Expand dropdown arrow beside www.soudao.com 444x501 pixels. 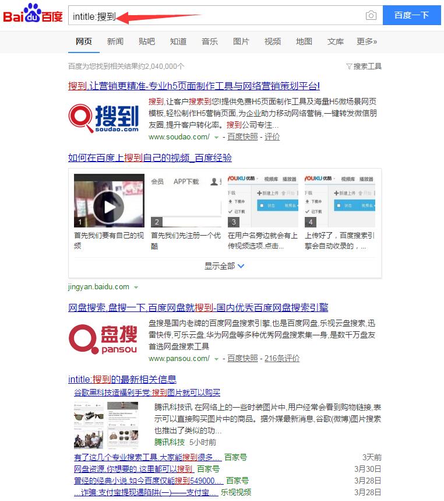click(x=216, y=137)
